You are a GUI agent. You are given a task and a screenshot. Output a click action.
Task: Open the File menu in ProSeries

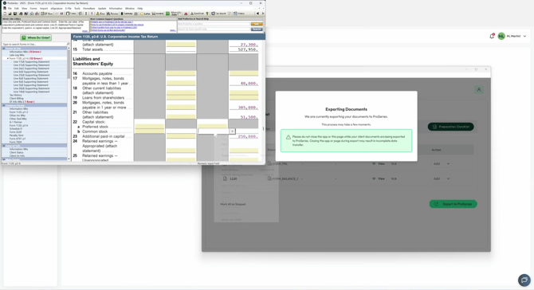(x=10, y=9)
